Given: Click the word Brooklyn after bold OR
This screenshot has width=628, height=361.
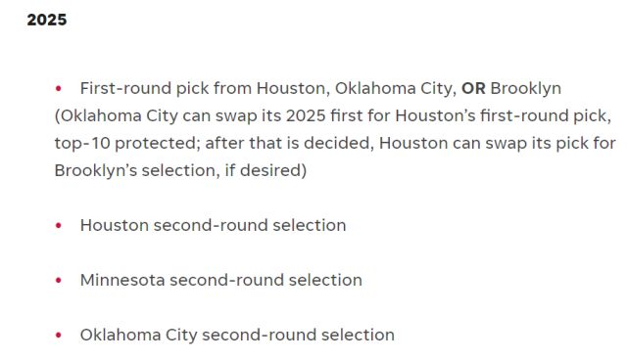Looking at the screenshot, I should [525, 88].
